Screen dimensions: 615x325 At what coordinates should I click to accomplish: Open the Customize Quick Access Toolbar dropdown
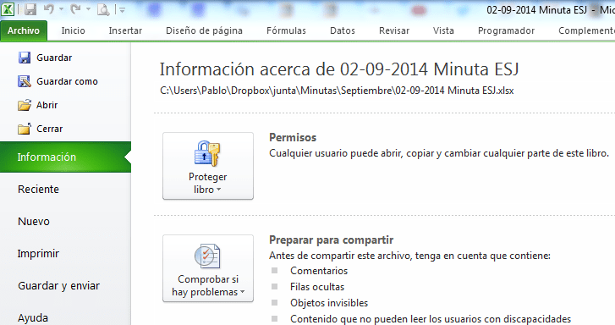coord(123,10)
